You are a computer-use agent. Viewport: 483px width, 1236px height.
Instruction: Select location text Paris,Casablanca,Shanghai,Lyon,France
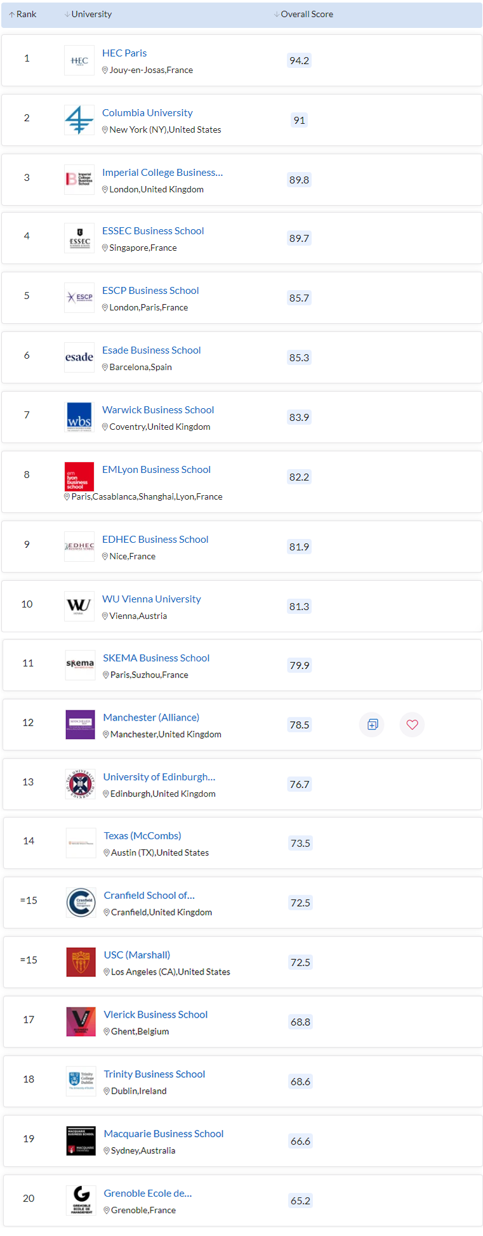coord(147,497)
